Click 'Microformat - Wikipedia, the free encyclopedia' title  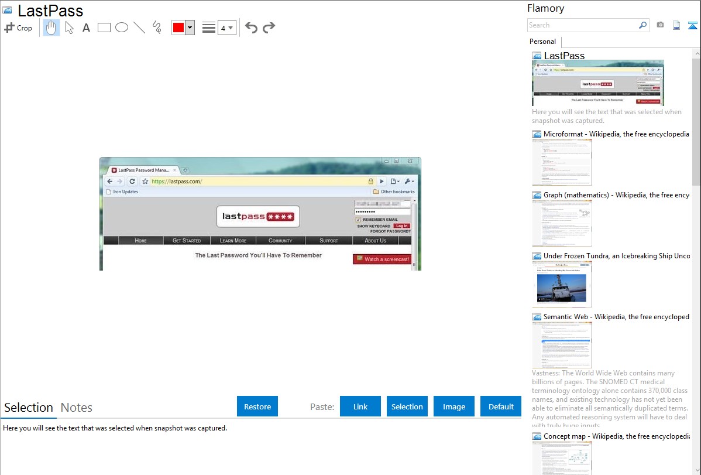616,134
